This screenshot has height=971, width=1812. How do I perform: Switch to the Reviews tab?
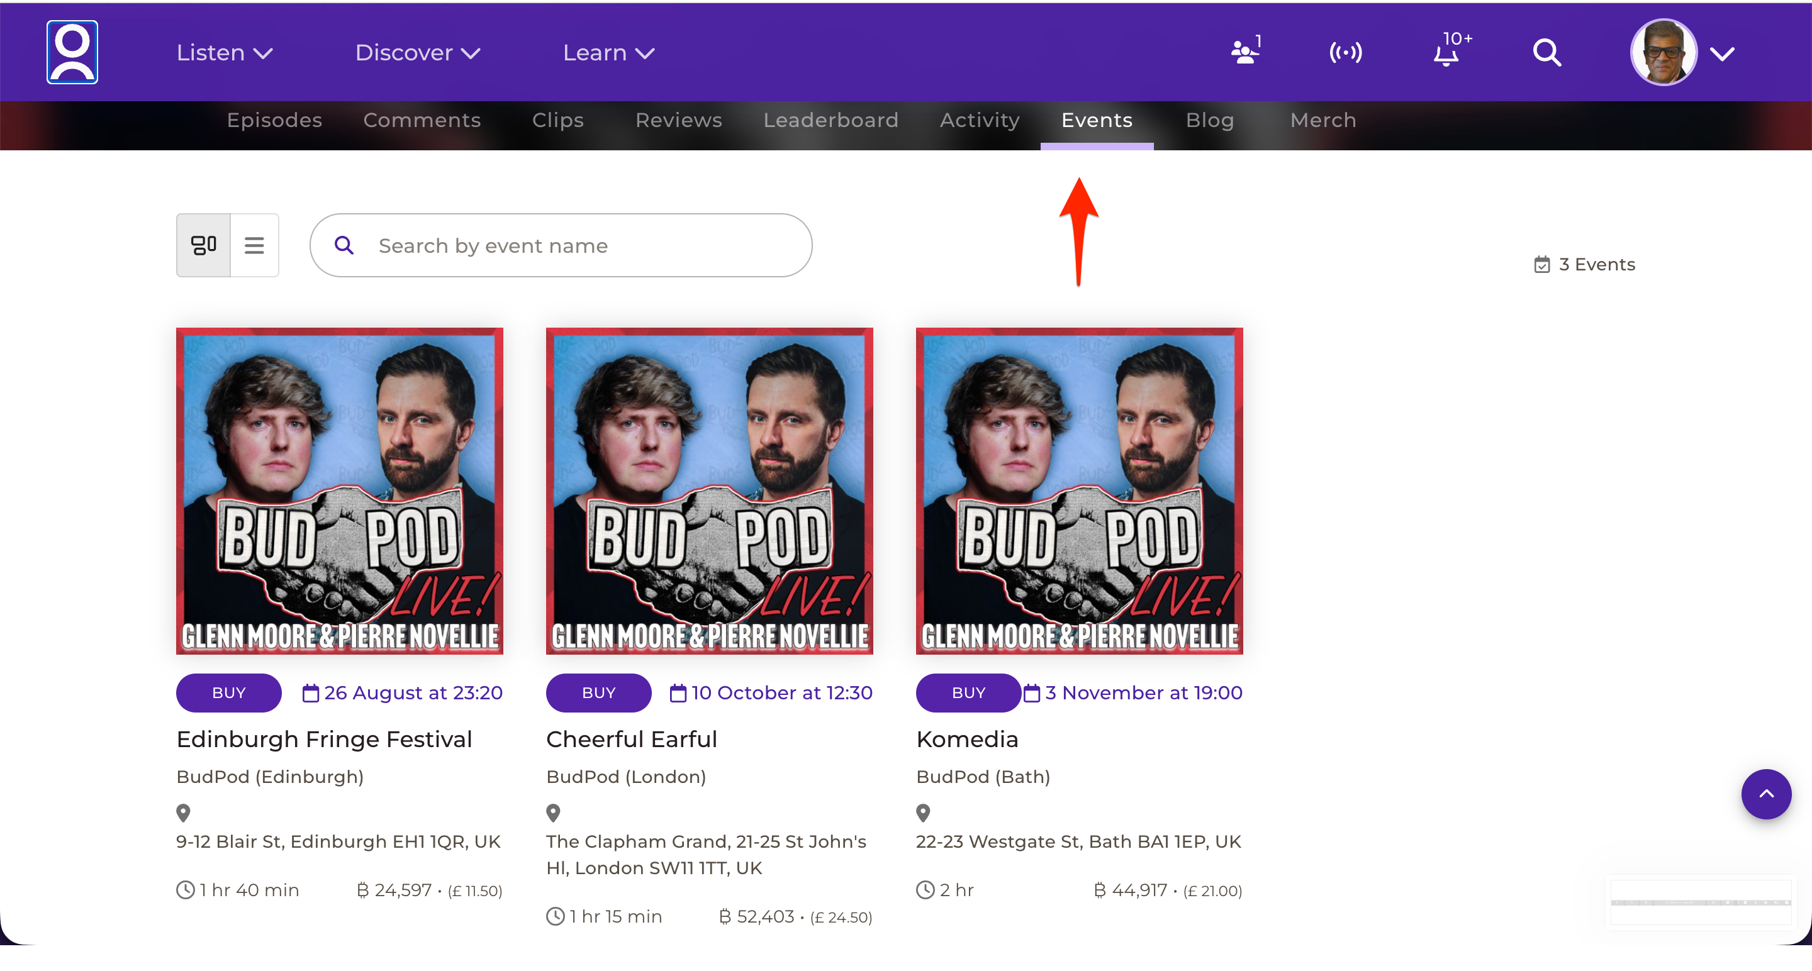click(679, 120)
